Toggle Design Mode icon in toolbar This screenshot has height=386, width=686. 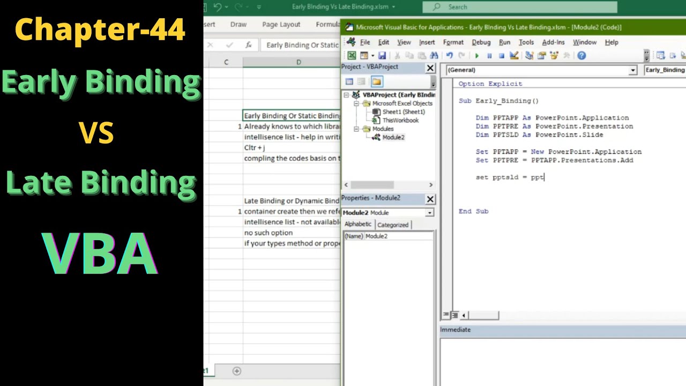coord(514,56)
